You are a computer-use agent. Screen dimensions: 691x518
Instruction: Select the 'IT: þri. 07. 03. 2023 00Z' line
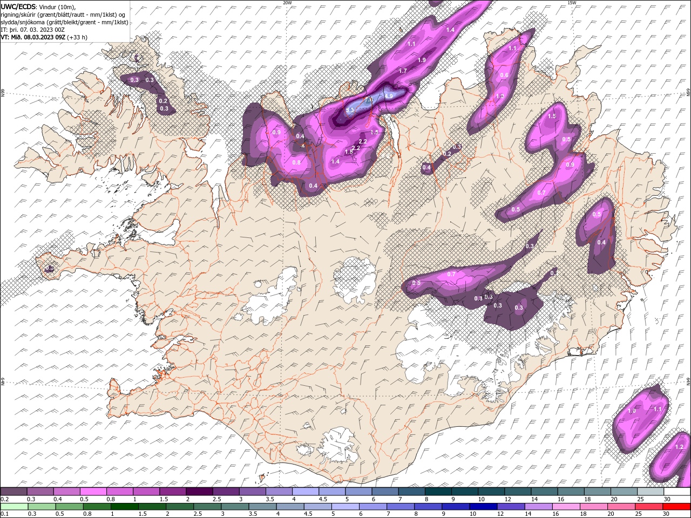(x=33, y=30)
